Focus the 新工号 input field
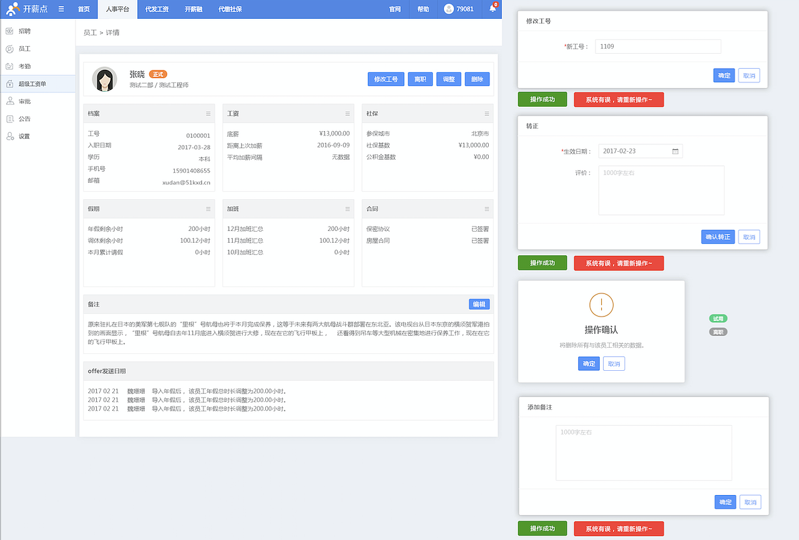799x540 pixels. click(x=658, y=46)
